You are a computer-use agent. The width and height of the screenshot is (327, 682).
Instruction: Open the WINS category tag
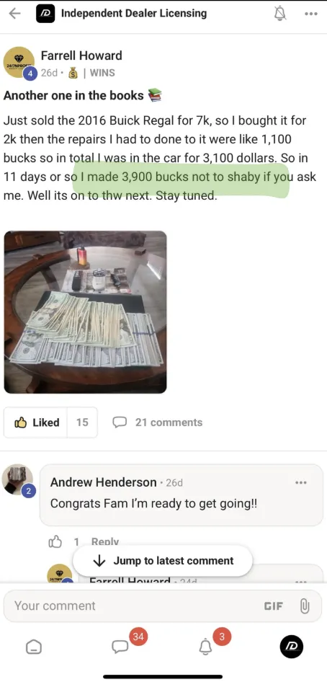pos(102,73)
